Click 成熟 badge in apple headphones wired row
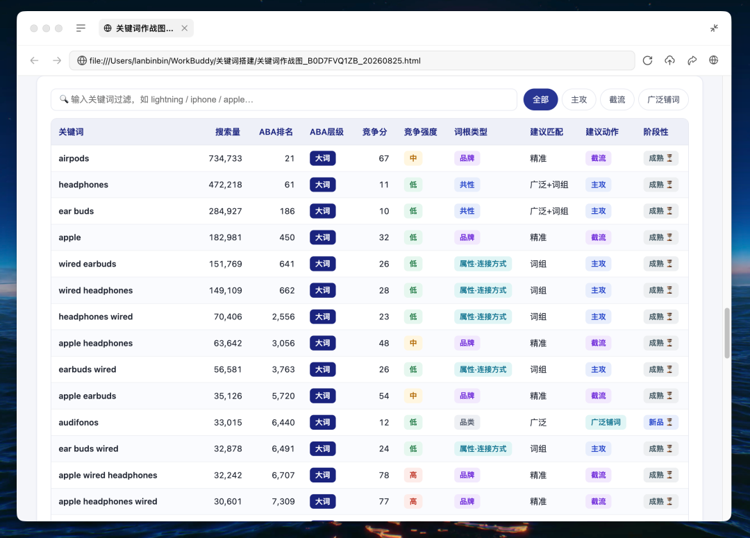This screenshot has width=750, height=538. point(660,502)
